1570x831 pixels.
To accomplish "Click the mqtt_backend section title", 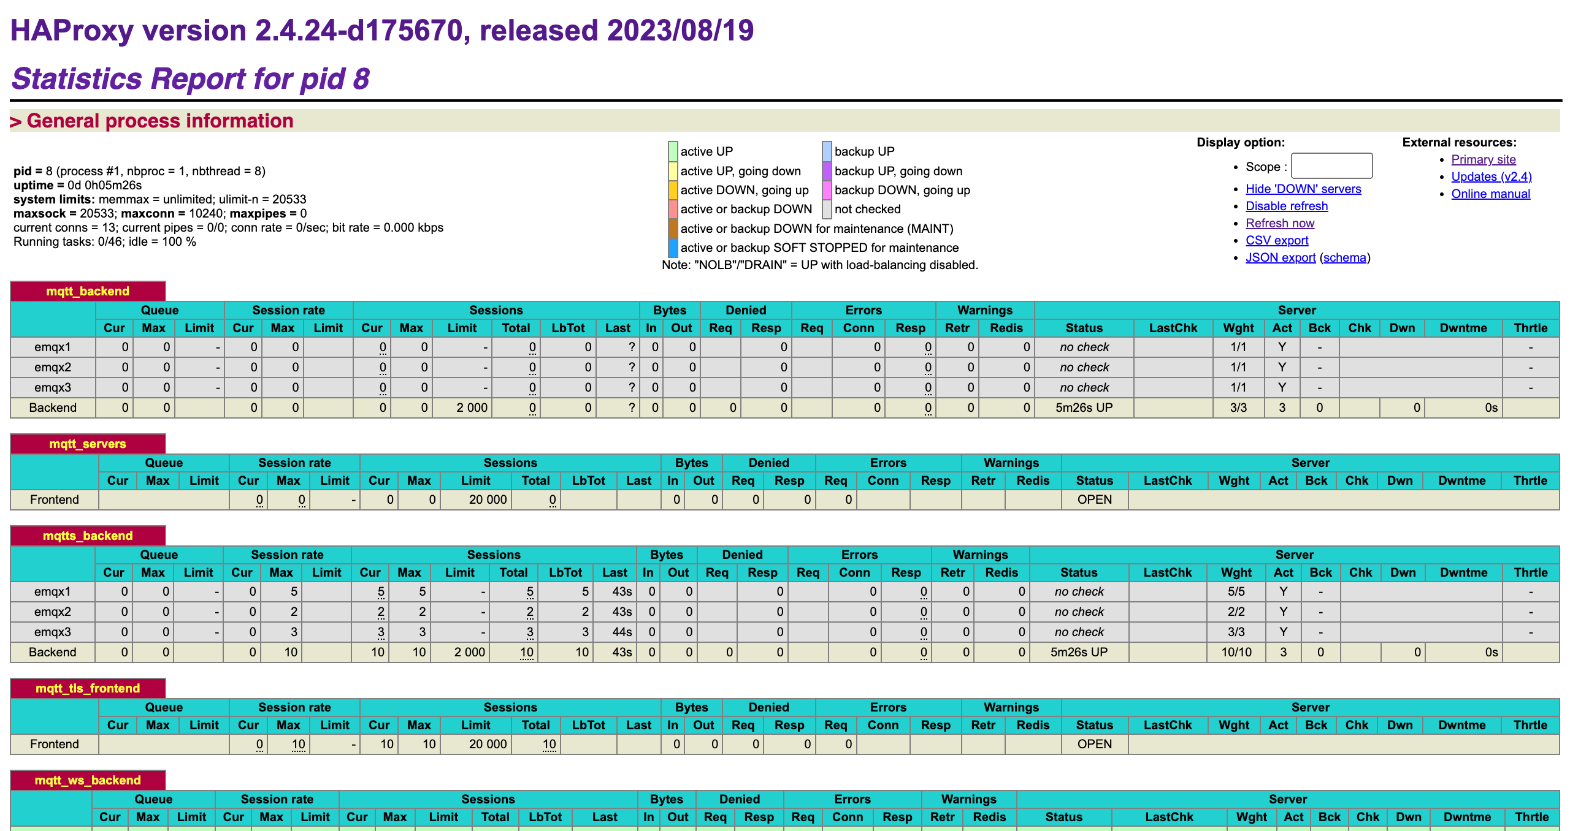I will (87, 291).
